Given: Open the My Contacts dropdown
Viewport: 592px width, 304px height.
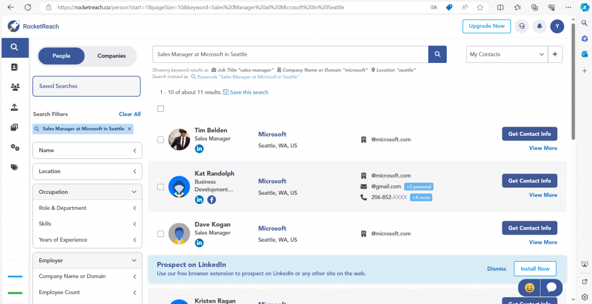Looking at the screenshot, I should pos(507,54).
